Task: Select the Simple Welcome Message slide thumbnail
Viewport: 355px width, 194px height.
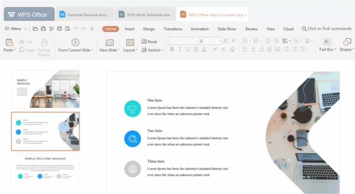Action: (45, 170)
